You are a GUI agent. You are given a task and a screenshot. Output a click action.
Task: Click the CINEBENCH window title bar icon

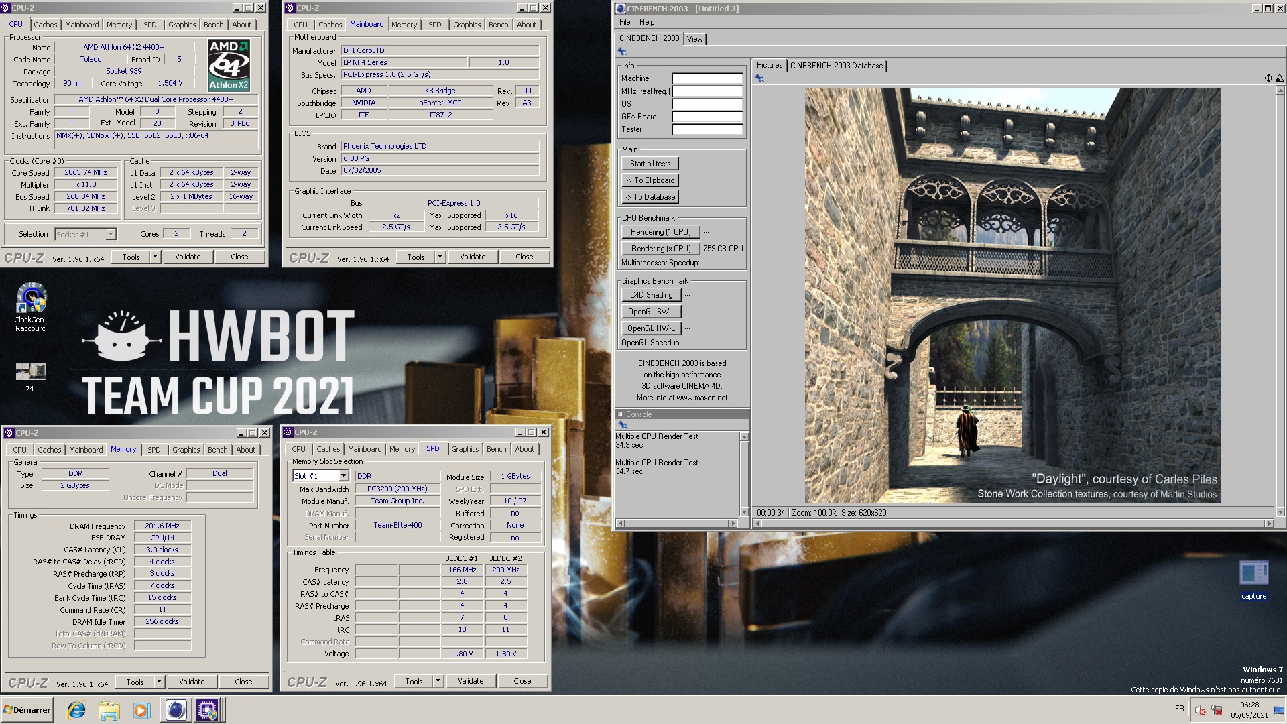click(621, 9)
